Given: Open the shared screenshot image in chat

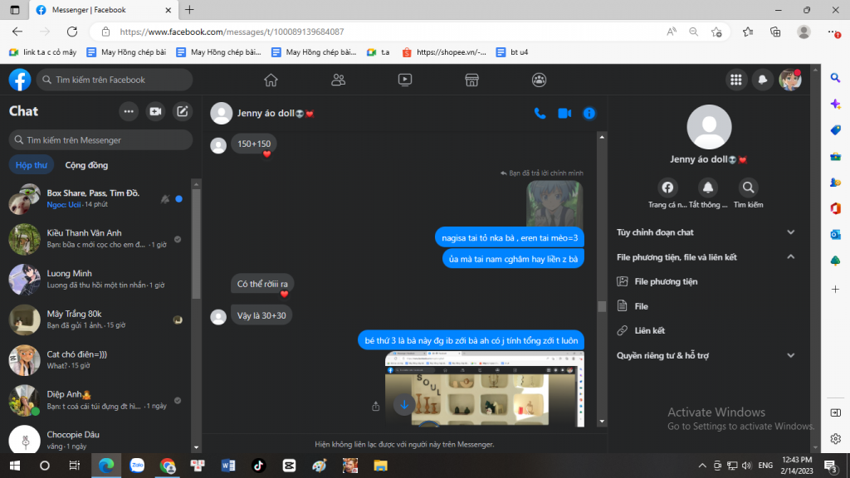Looking at the screenshot, I should pos(485,388).
